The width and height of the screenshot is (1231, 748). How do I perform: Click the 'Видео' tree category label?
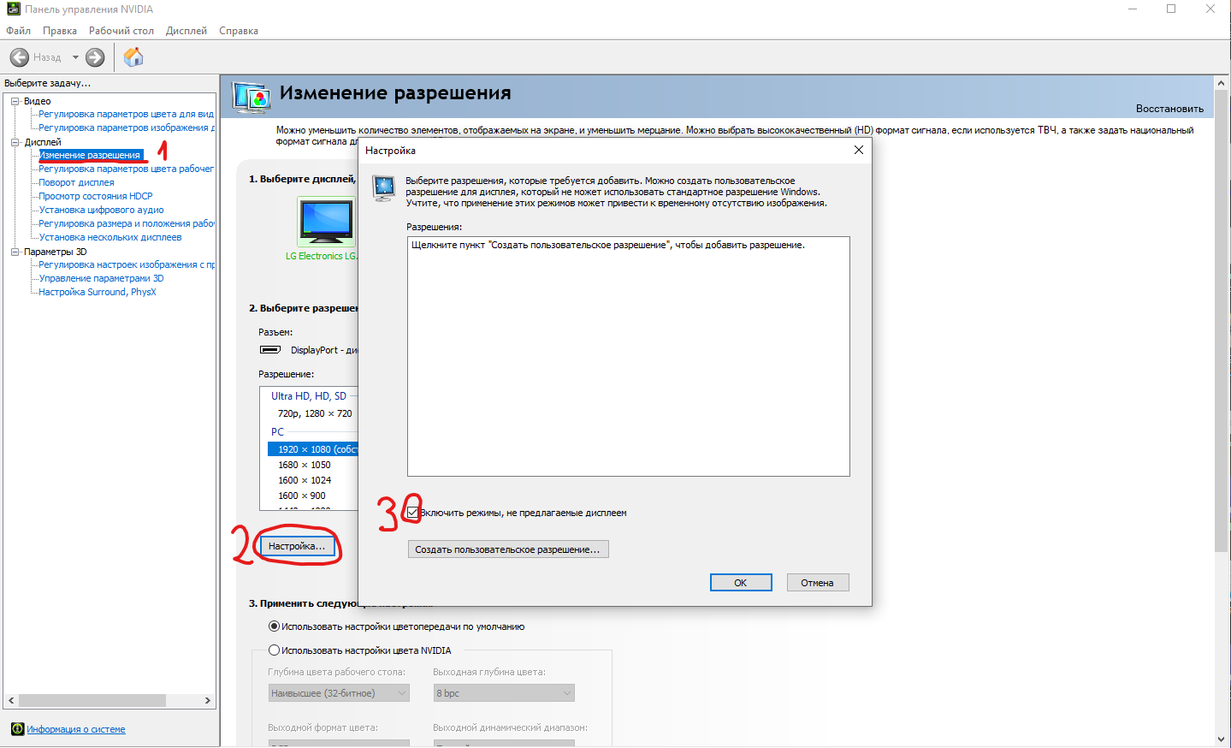tap(38, 101)
